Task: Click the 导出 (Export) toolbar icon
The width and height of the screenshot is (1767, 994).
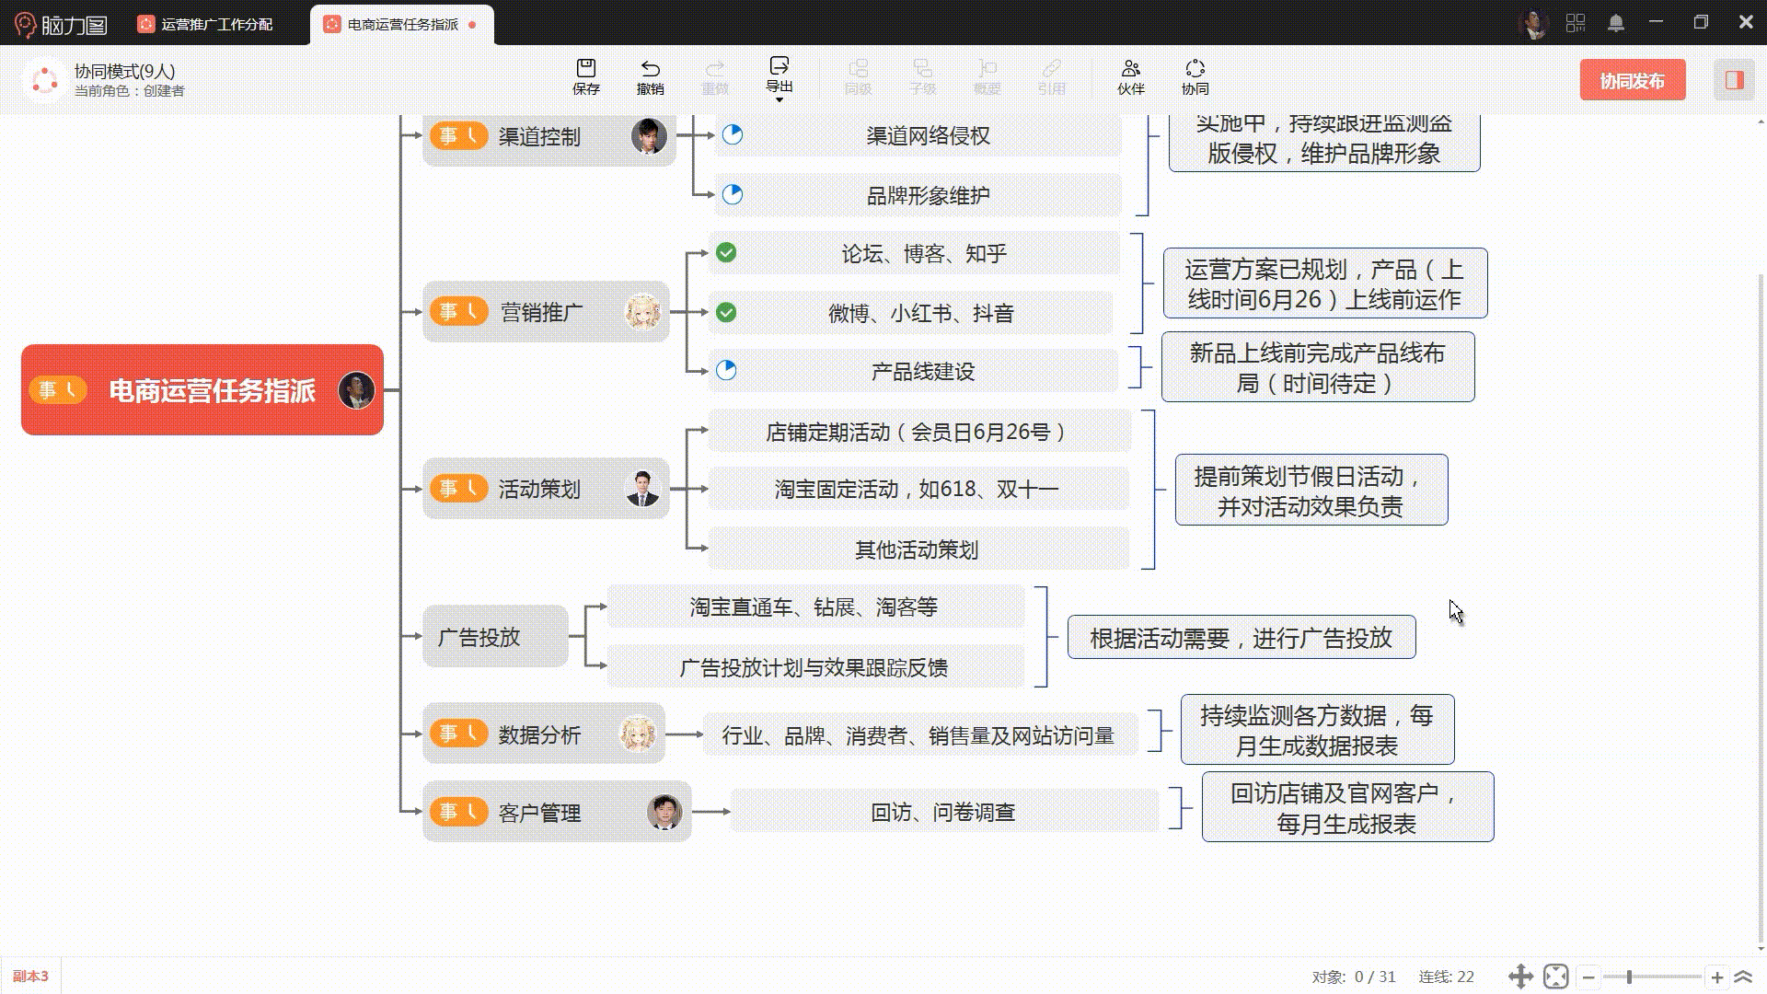Action: pyautogui.click(x=780, y=74)
